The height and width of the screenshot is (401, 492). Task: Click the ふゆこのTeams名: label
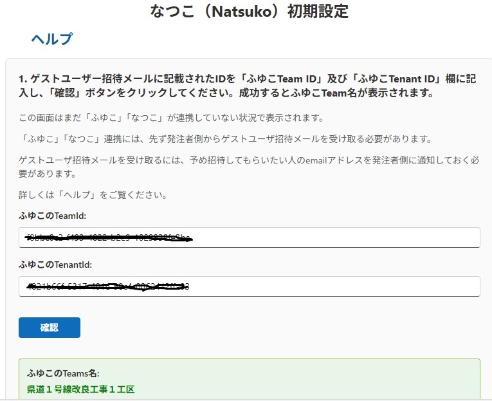[x=63, y=373]
